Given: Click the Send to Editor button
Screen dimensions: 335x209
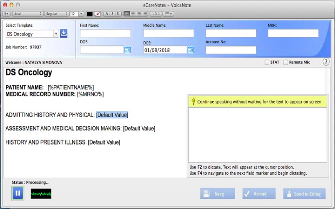Looking at the screenshot, I should point(304,194).
